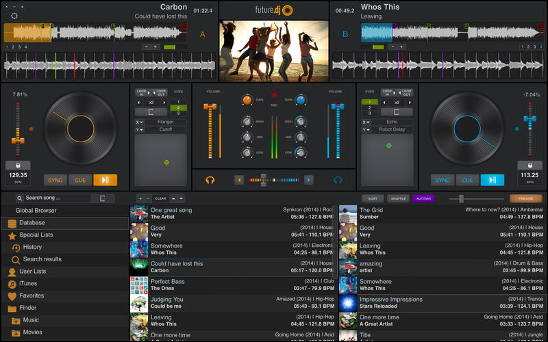Click deck B blue headphone icon
This screenshot has height=342, width=548.
(x=338, y=180)
